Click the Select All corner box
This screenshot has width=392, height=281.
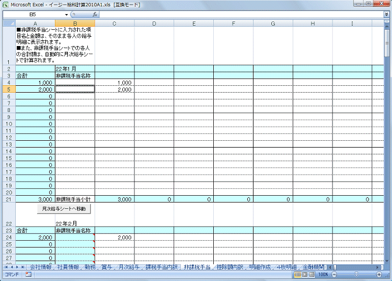(x=9, y=23)
